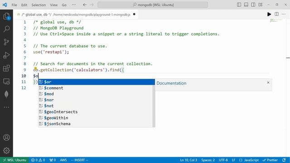Open editor More Actions menu
Screen dimensions: 290x163
pyautogui.click(x=284, y=14)
